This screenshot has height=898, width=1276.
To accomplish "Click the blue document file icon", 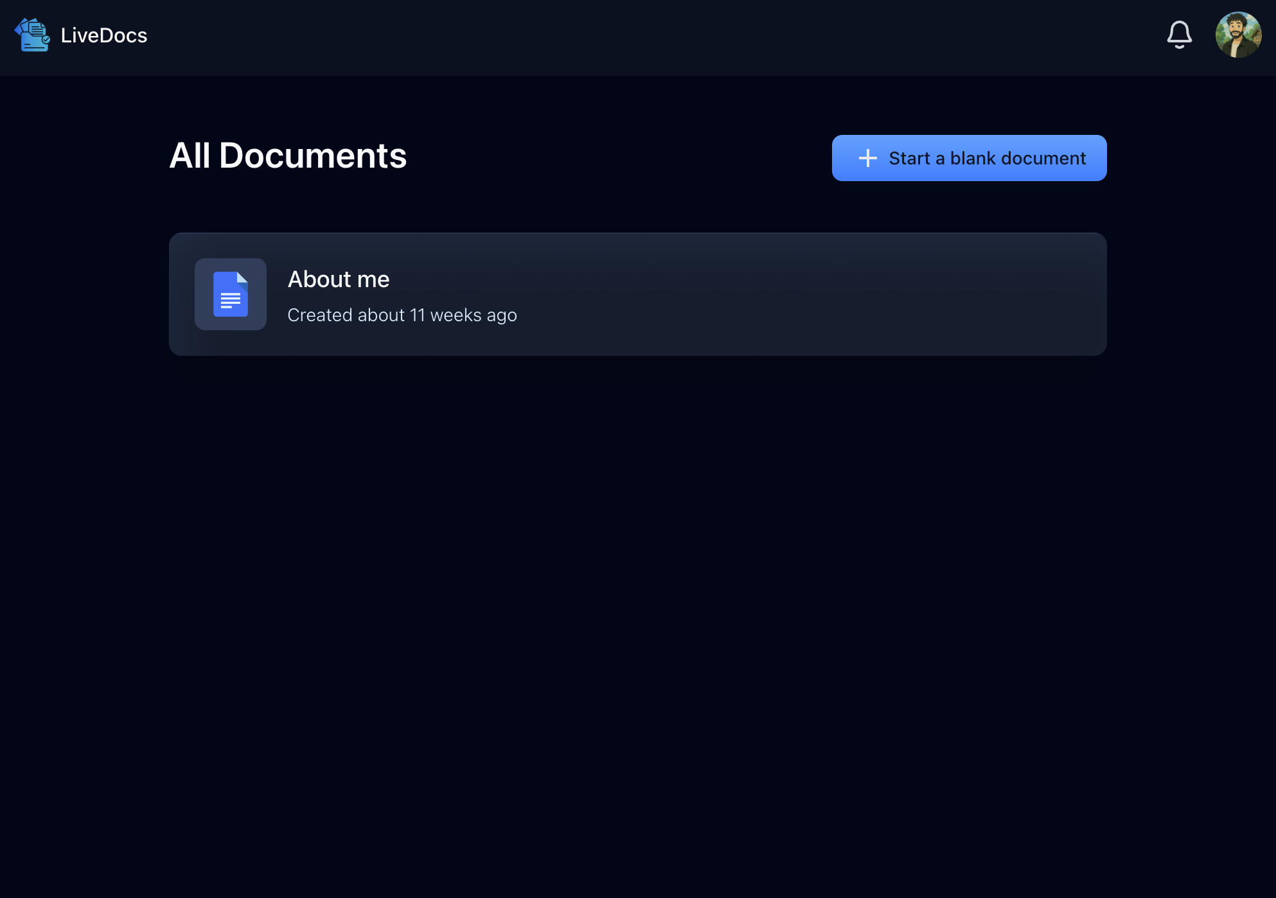I will (x=231, y=294).
